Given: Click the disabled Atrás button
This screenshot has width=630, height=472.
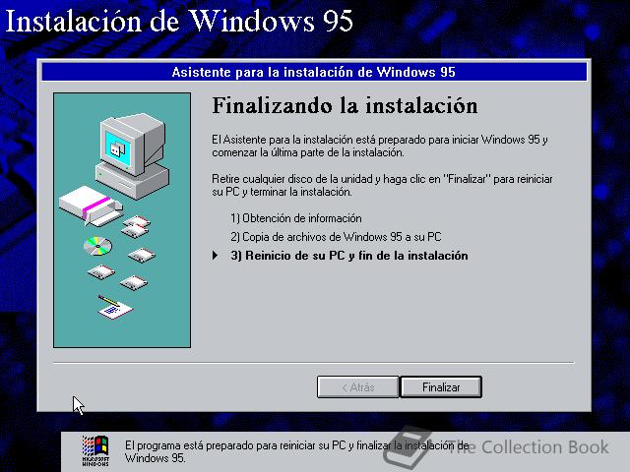Looking at the screenshot, I should (358, 386).
